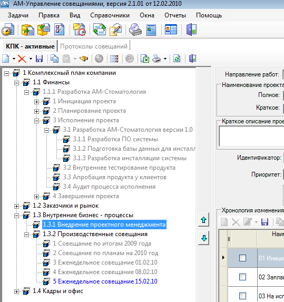
Task: Tick checkbox in the 02 Заплан row
Action: 242,277
